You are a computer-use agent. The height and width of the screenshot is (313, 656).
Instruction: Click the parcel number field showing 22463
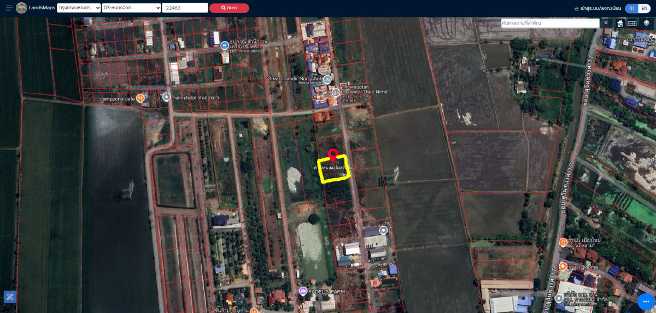pyautogui.click(x=185, y=8)
